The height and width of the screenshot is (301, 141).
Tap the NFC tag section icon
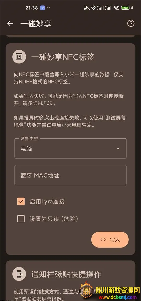click(x=19, y=57)
